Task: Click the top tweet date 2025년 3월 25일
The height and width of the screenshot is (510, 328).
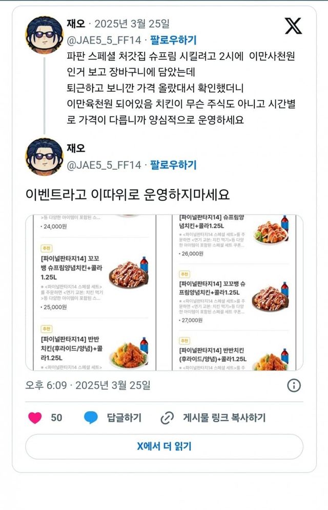Action: [132, 24]
